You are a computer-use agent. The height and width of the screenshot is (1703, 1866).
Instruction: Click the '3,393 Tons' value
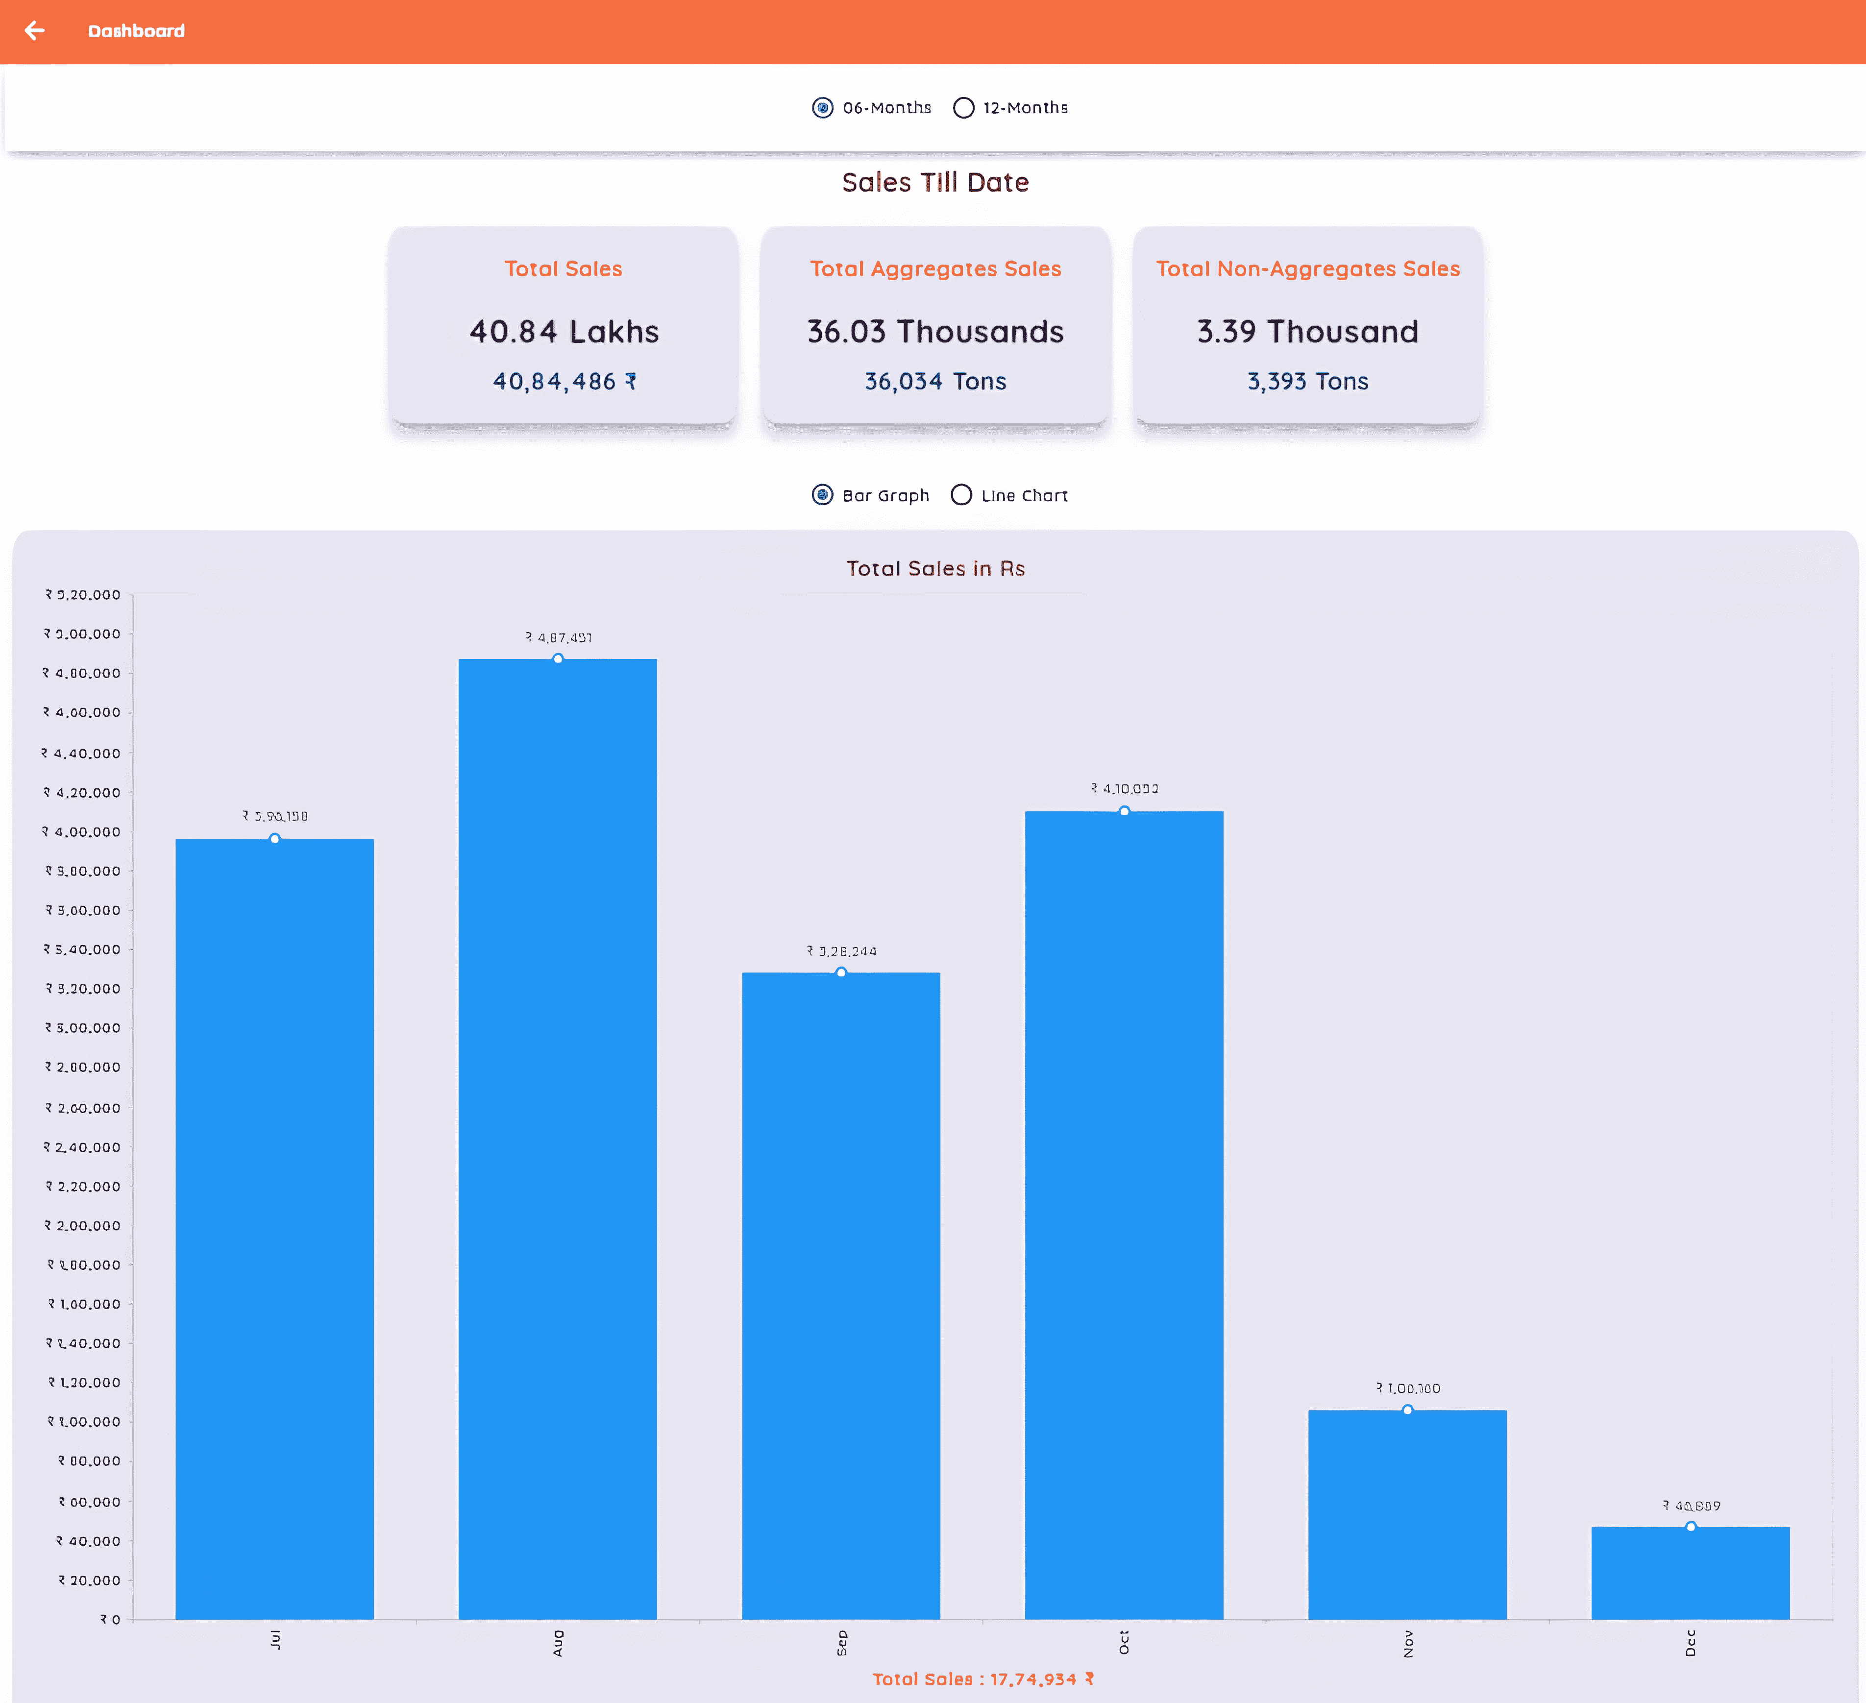coord(1307,381)
